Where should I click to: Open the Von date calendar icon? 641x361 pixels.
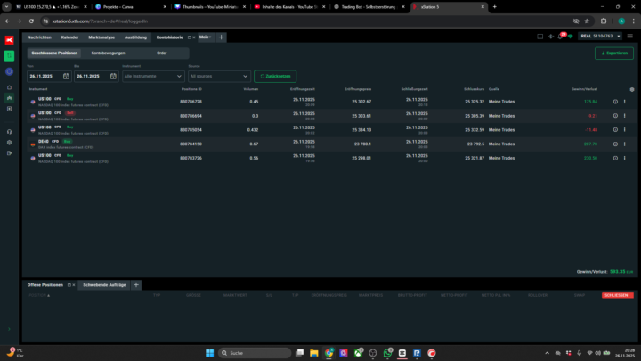coord(66,76)
